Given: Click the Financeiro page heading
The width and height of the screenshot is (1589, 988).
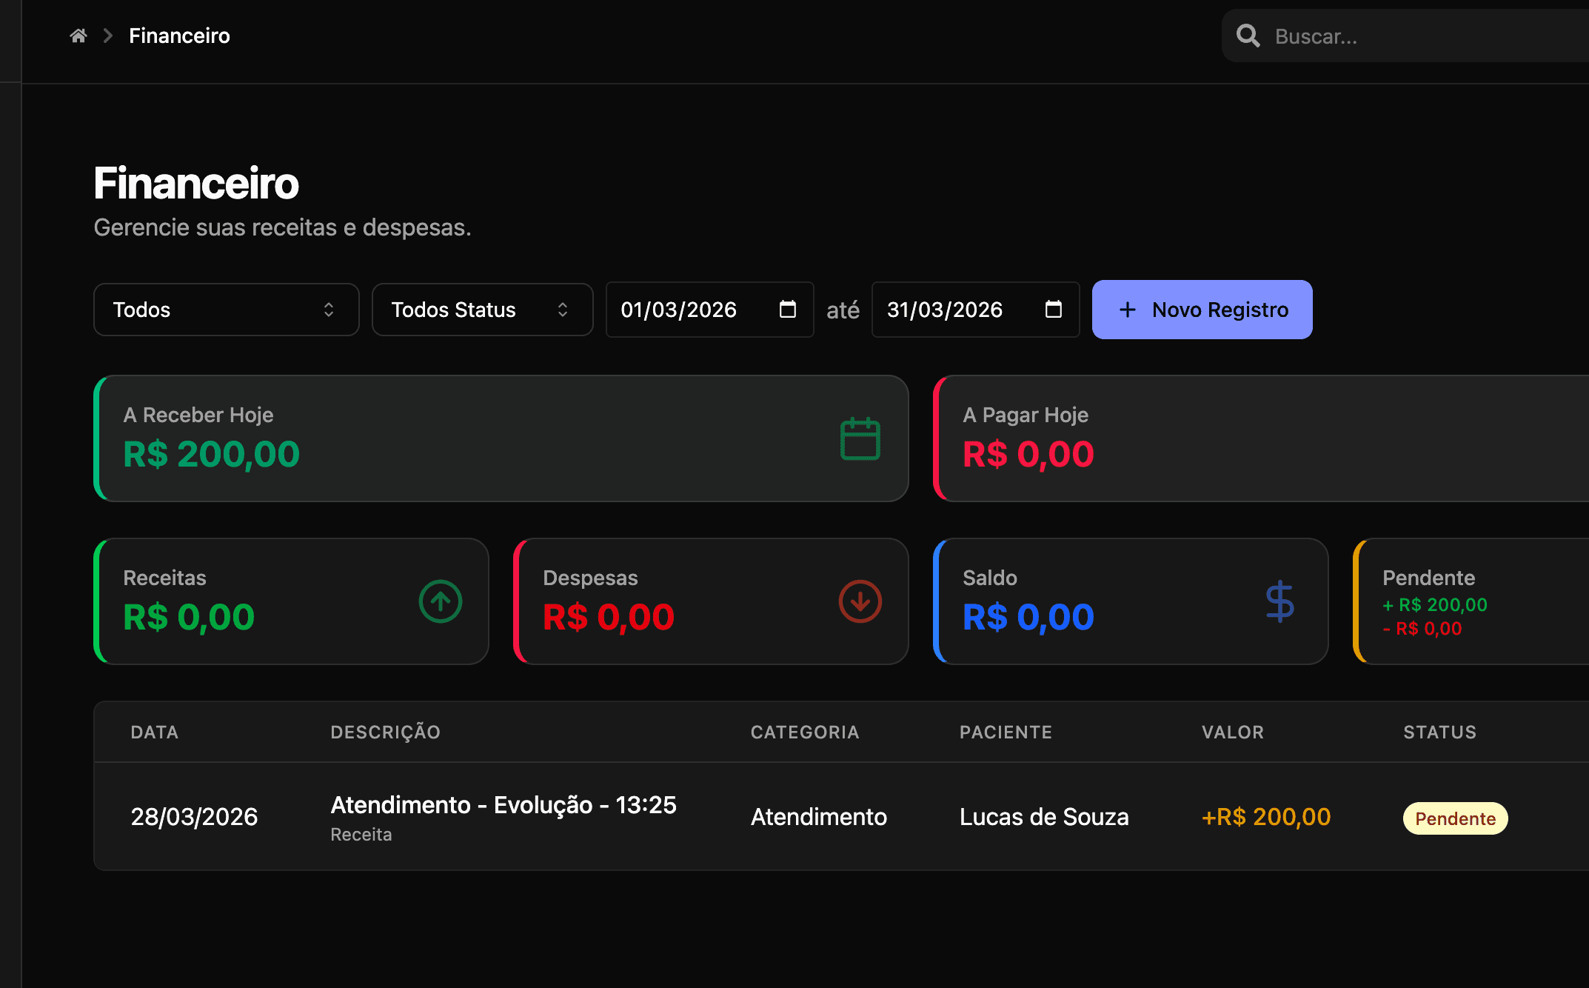Looking at the screenshot, I should click(x=196, y=183).
